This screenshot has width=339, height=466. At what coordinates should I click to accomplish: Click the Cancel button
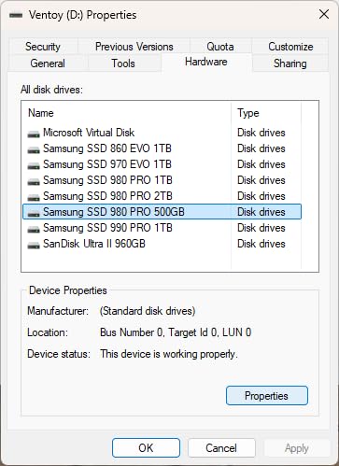tap(221, 448)
